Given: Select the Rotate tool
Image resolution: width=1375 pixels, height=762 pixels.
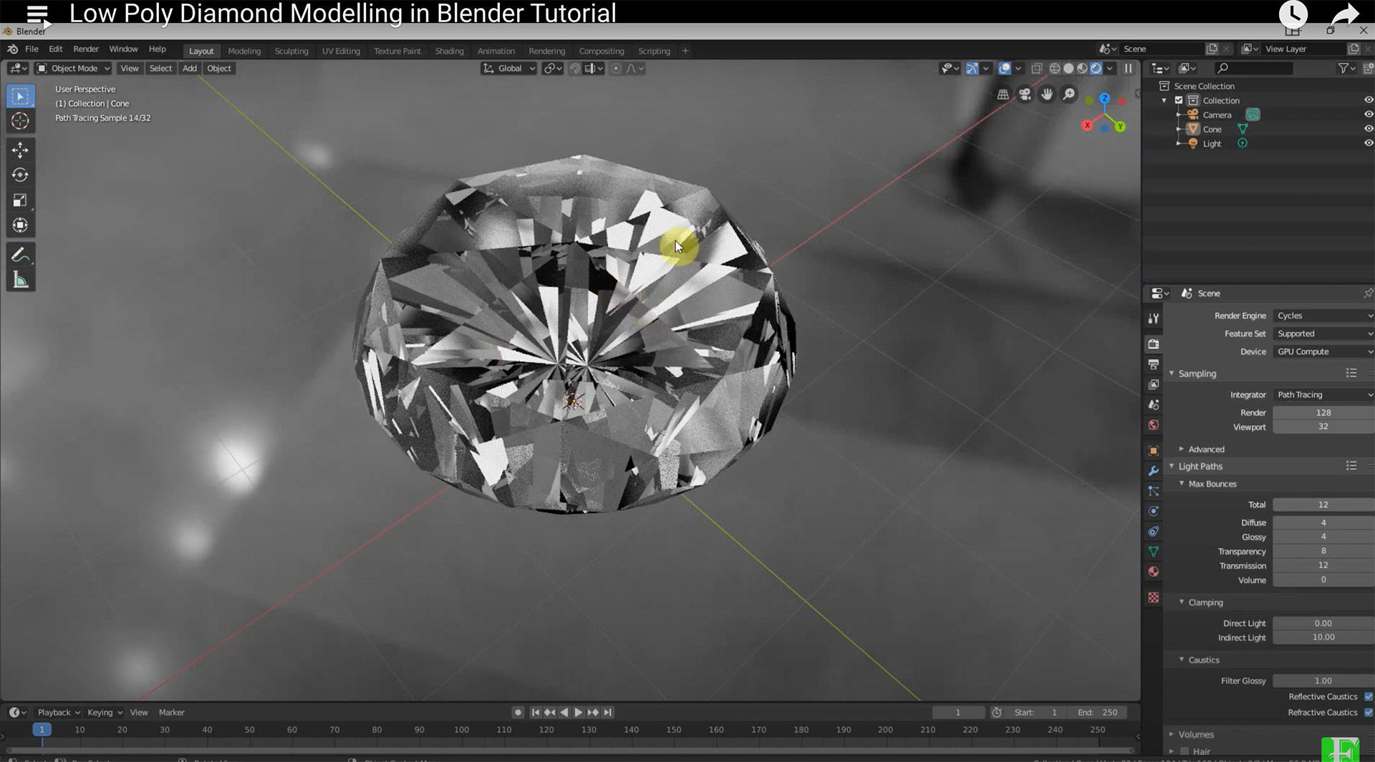Looking at the screenshot, I should [20, 175].
